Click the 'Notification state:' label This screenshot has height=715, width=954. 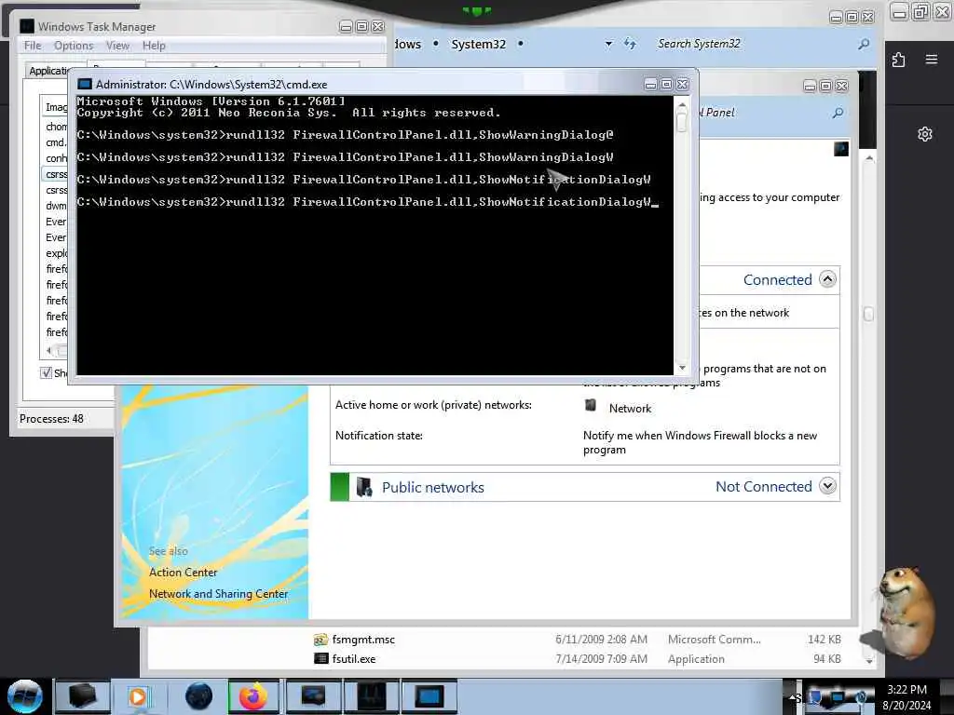tap(379, 436)
